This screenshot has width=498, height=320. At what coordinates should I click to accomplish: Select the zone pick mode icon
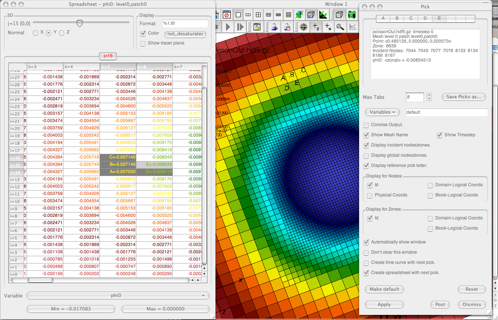[x=316, y=27]
